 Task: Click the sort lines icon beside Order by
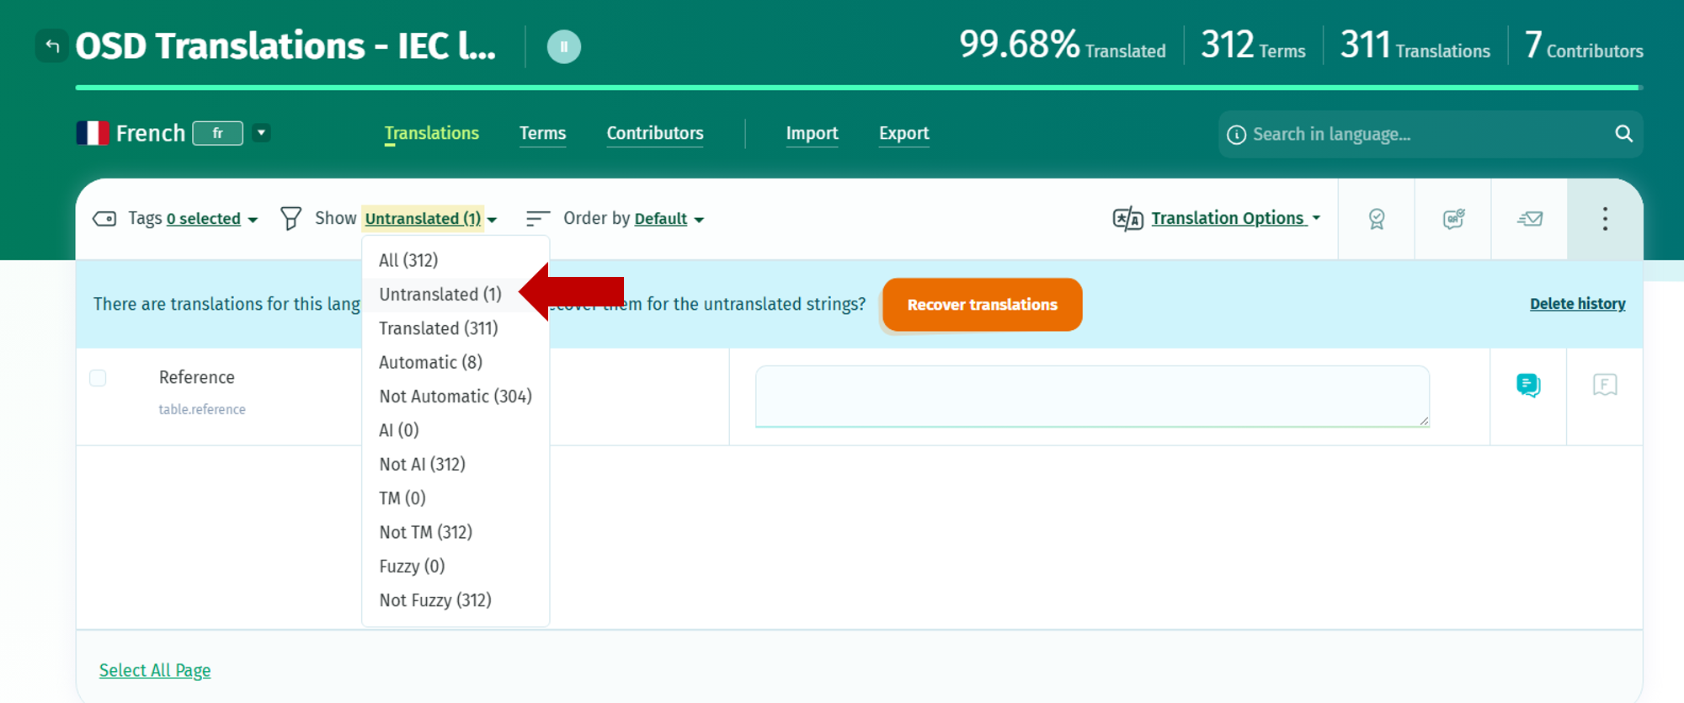tap(537, 219)
